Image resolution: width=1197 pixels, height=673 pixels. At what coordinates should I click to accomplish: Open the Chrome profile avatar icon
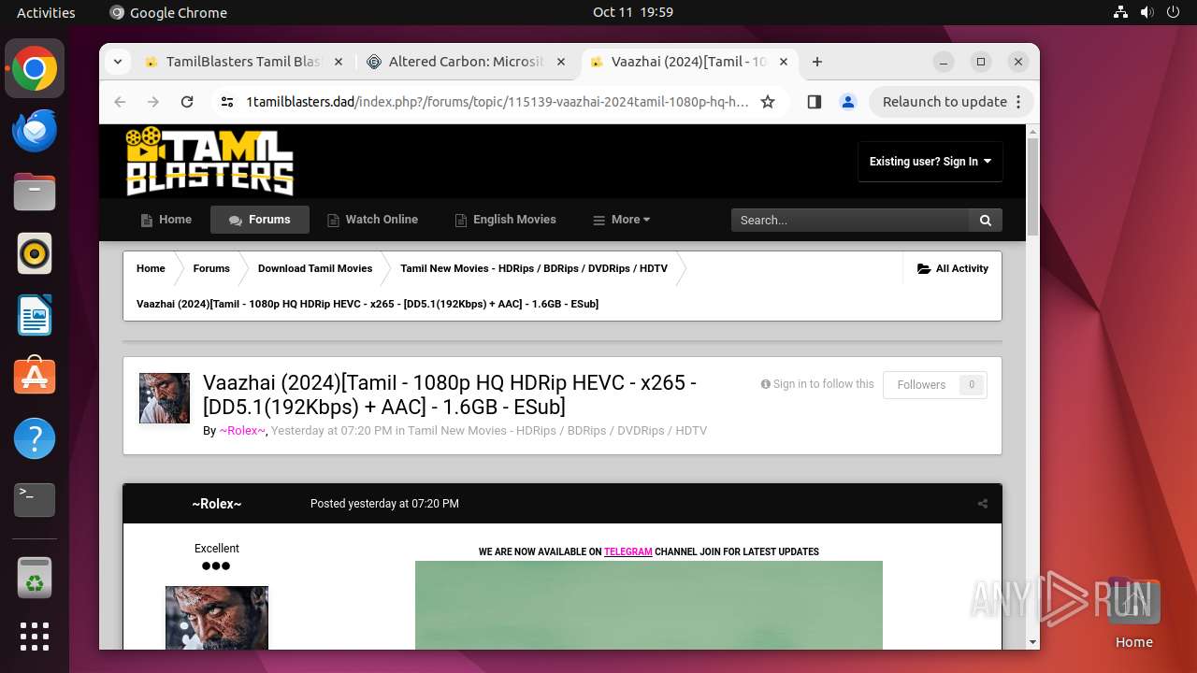[x=848, y=102]
